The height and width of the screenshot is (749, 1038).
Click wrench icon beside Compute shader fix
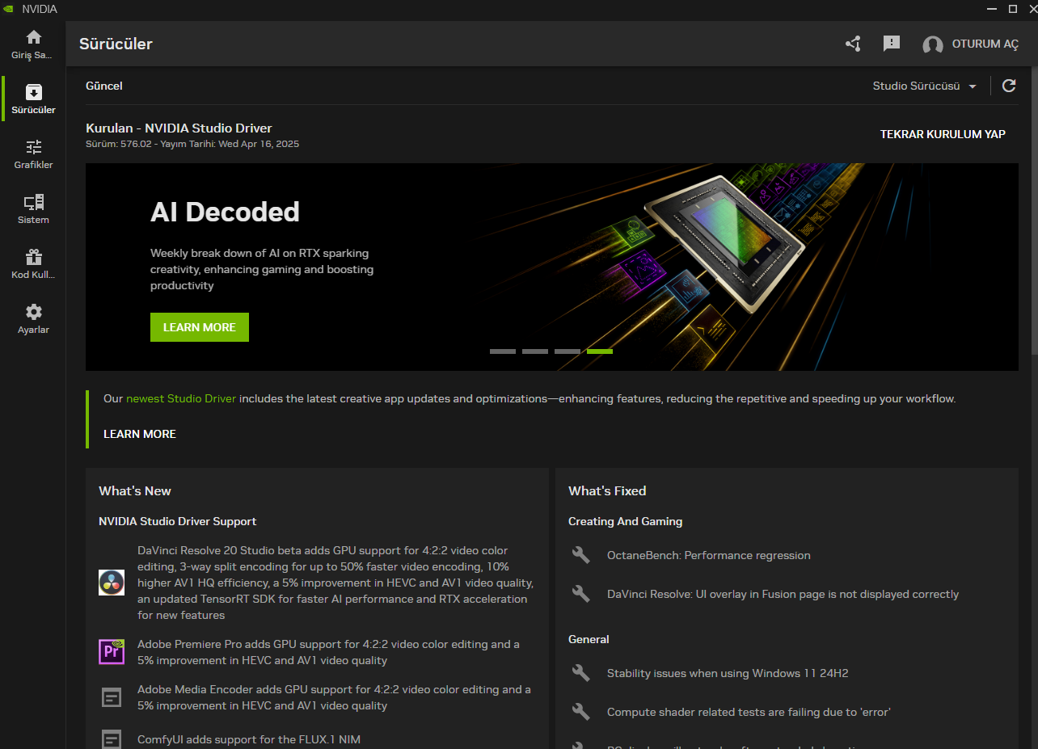(581, 712)
